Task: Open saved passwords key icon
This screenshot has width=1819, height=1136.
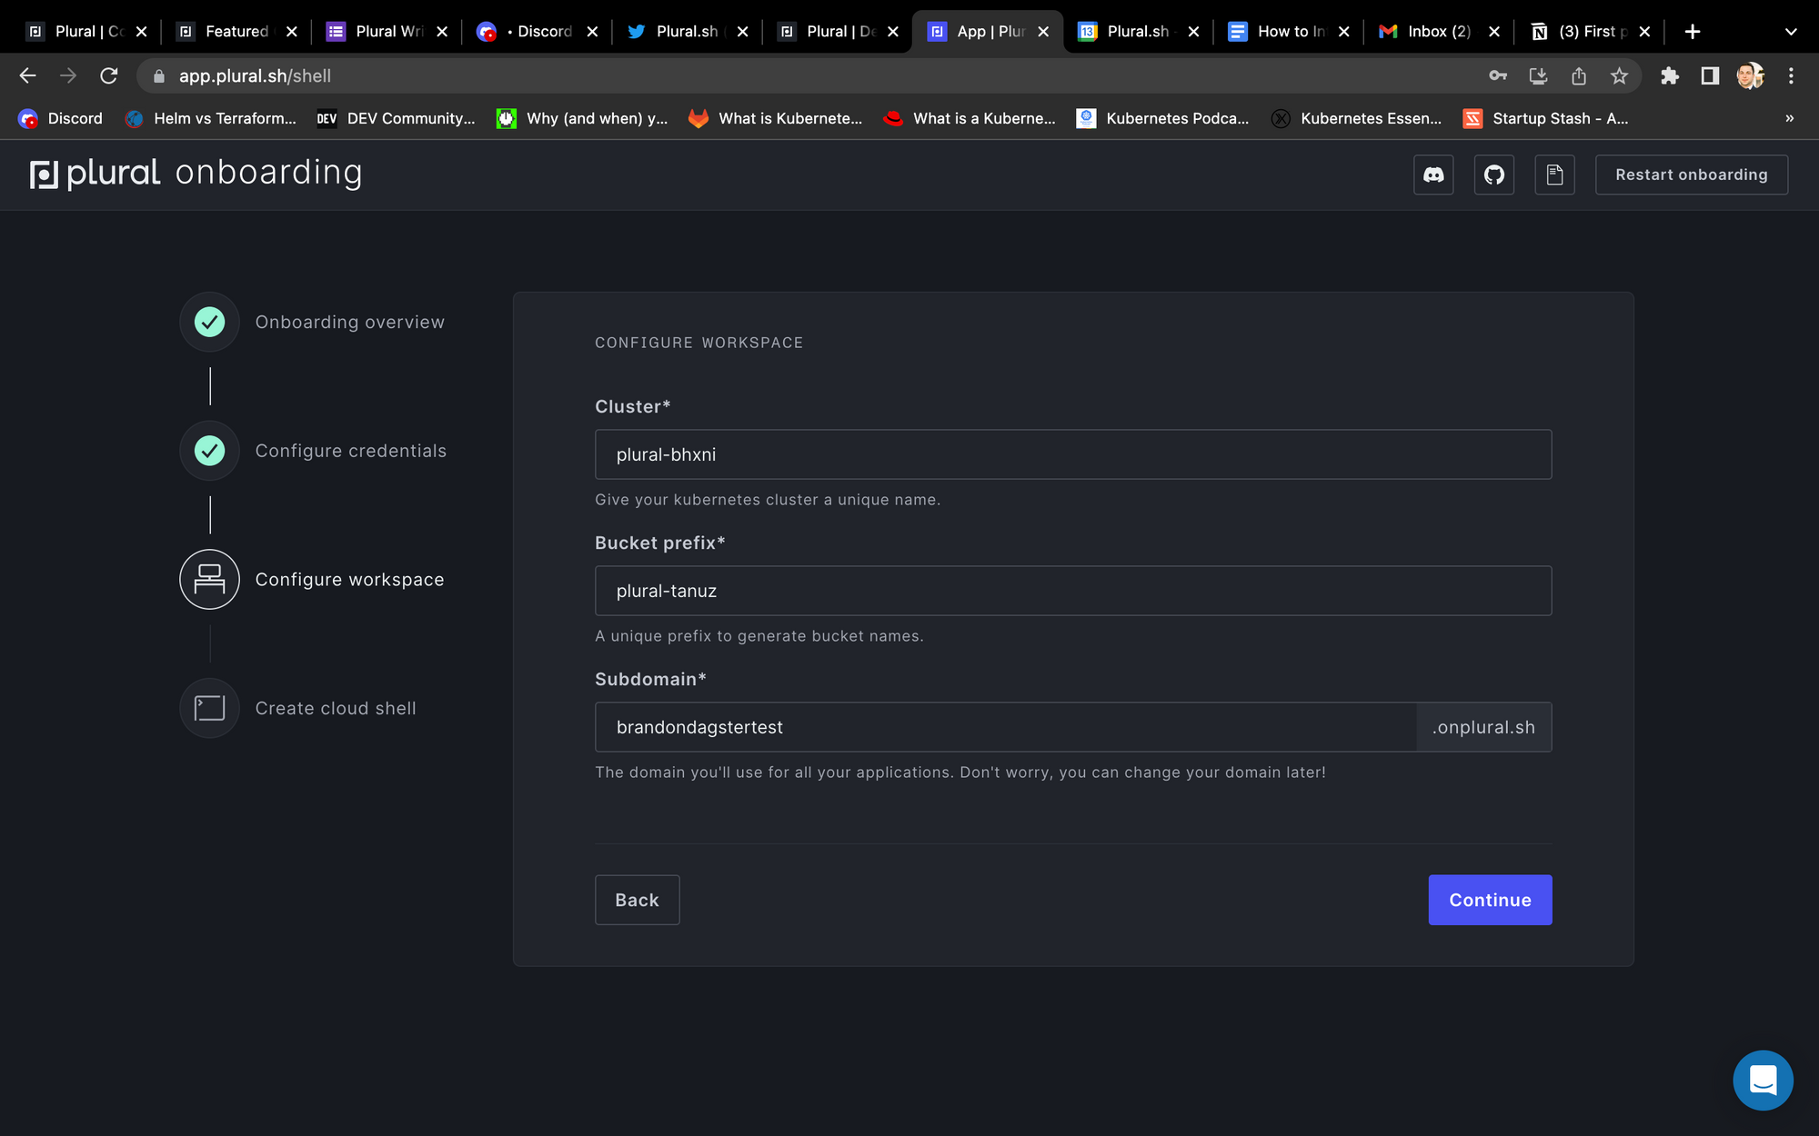Action: pos(1498,76)
